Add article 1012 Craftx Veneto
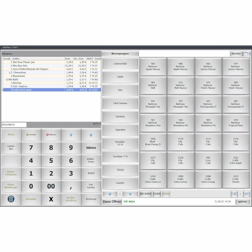 coord(236,179)
